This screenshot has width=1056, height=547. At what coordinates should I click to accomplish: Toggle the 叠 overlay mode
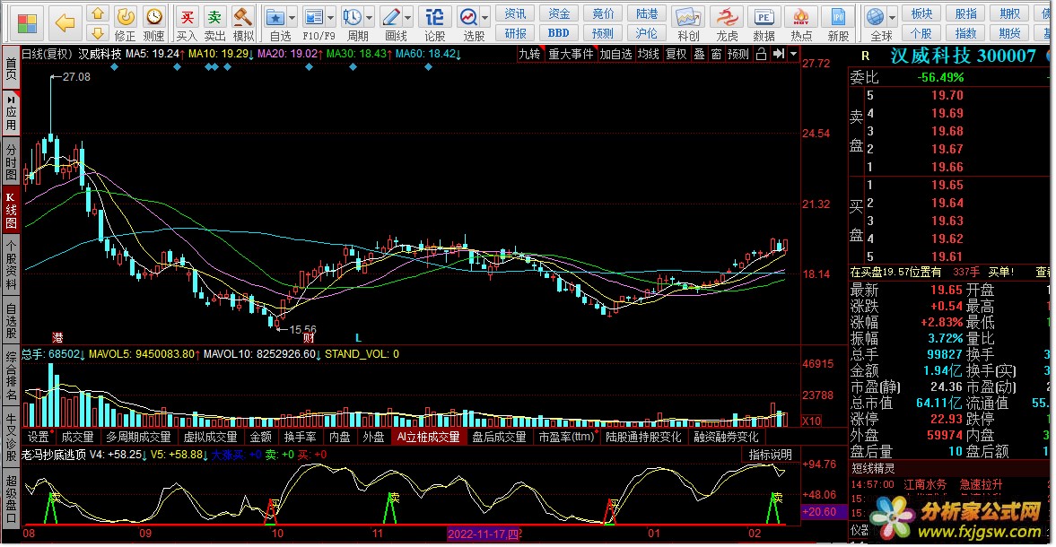pyautogui.click(x=699, y=54)
